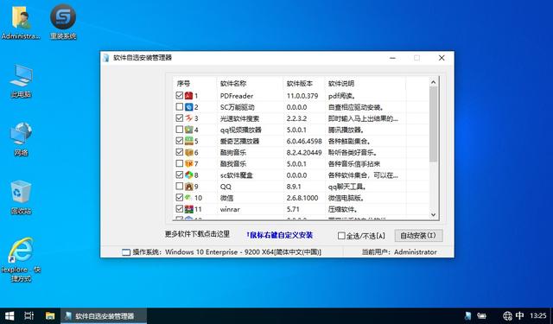This screenshot has width=553, height=324.
Task: Check the SC万能驱动 checkbox
Action: point(179,106)
